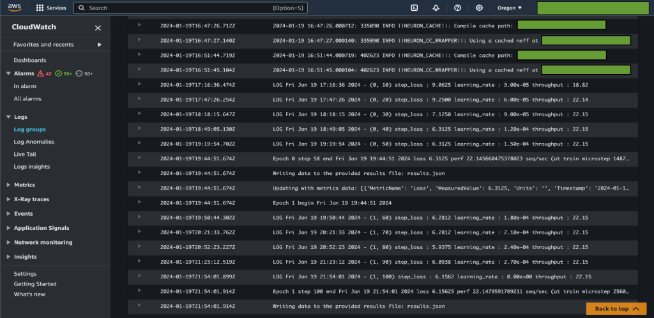Close the CloudWatch navigation panel

coord(98,28)
